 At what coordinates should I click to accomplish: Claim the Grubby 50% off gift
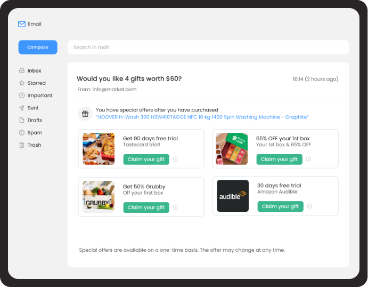pos(146,208)
